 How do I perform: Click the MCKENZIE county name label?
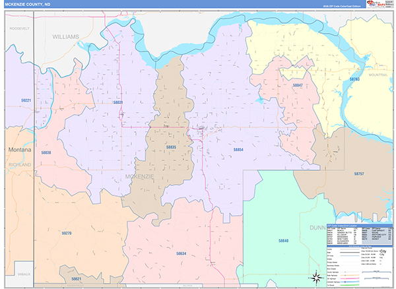click(139, 177)
